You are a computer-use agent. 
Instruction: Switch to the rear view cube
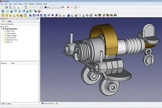(24, 11)
